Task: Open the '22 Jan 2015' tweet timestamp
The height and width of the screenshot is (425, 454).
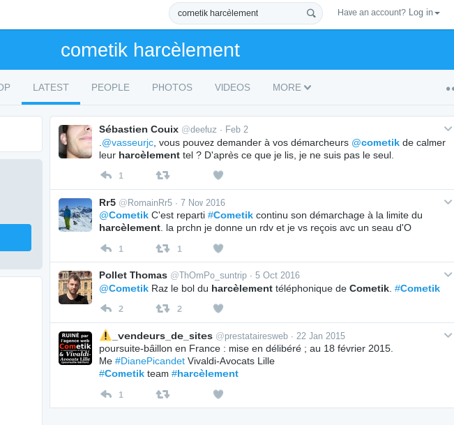Action: tap(321, 336)
